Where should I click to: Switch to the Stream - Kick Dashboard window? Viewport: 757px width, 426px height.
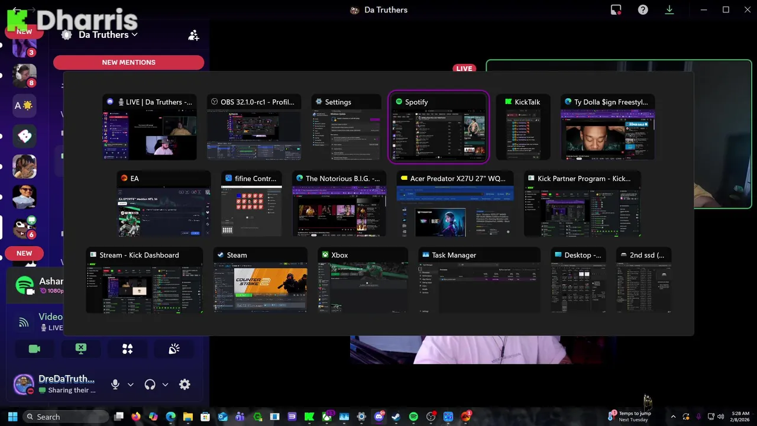[x=144, y=280]
